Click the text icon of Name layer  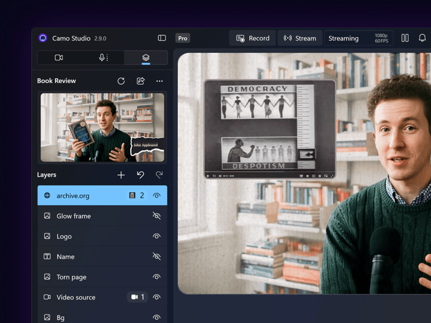[x=47, y=256]
